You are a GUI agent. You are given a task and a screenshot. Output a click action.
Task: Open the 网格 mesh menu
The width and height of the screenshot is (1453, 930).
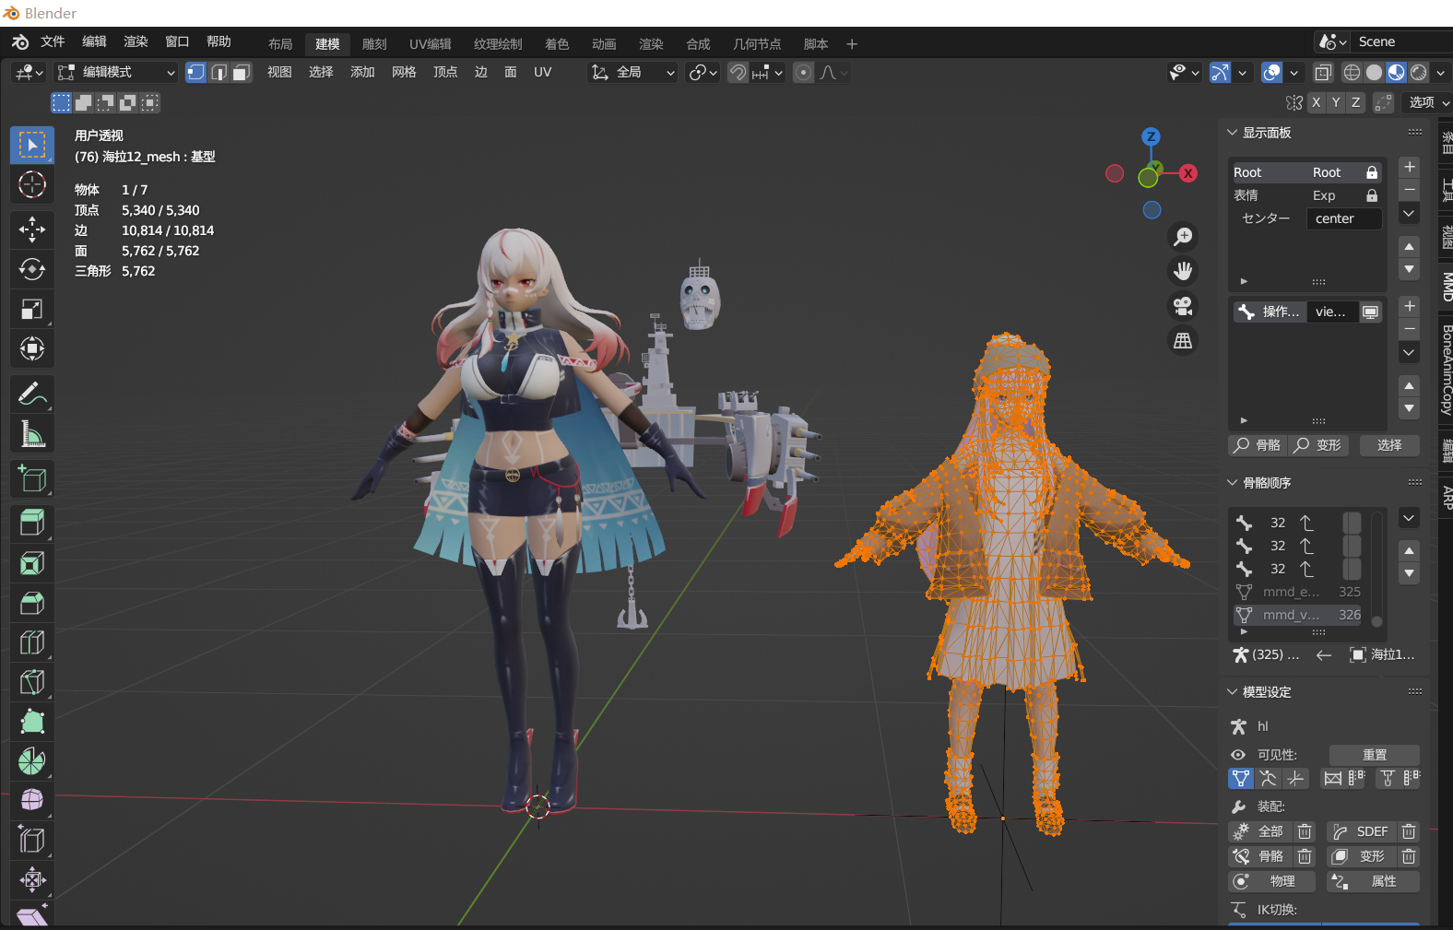click(x=404, y=72)
